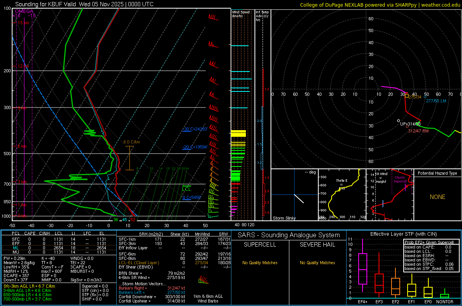Click the red circle marker above 312/47 RM
This screenshot has width=462, height=306.
coord(407,127)
